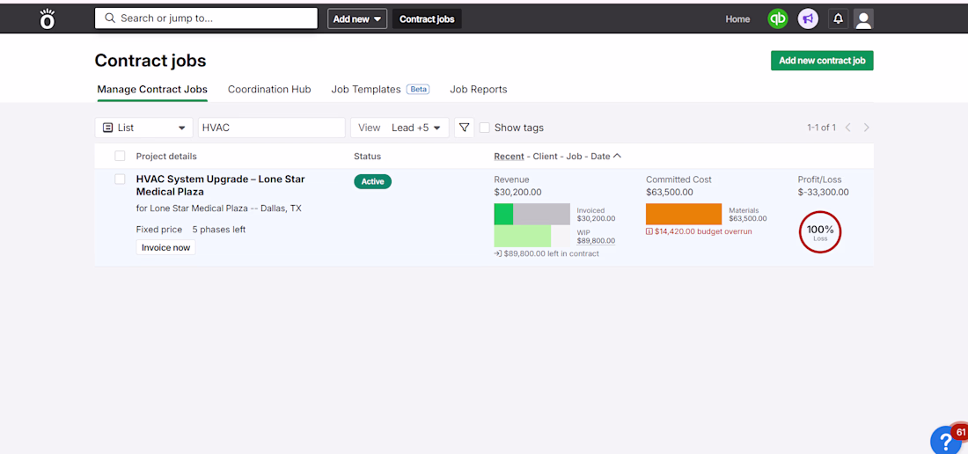Click the orange Materials cost bar

(684, 214)
